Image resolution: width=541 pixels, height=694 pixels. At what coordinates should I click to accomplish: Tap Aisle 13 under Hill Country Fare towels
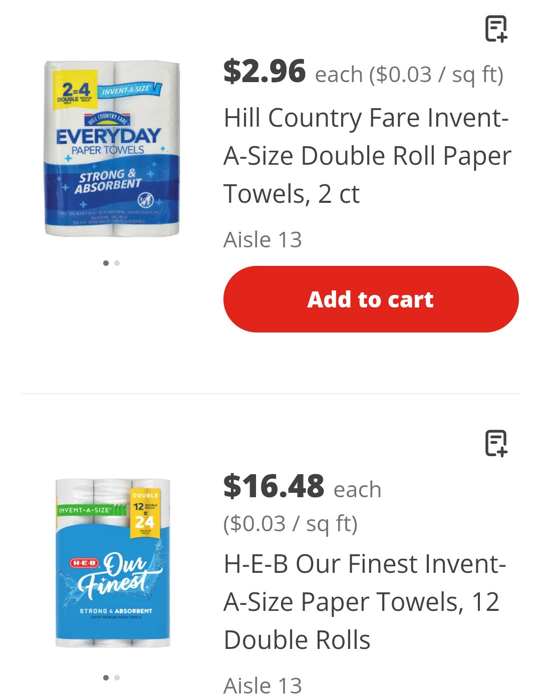(x=262, y=239)
